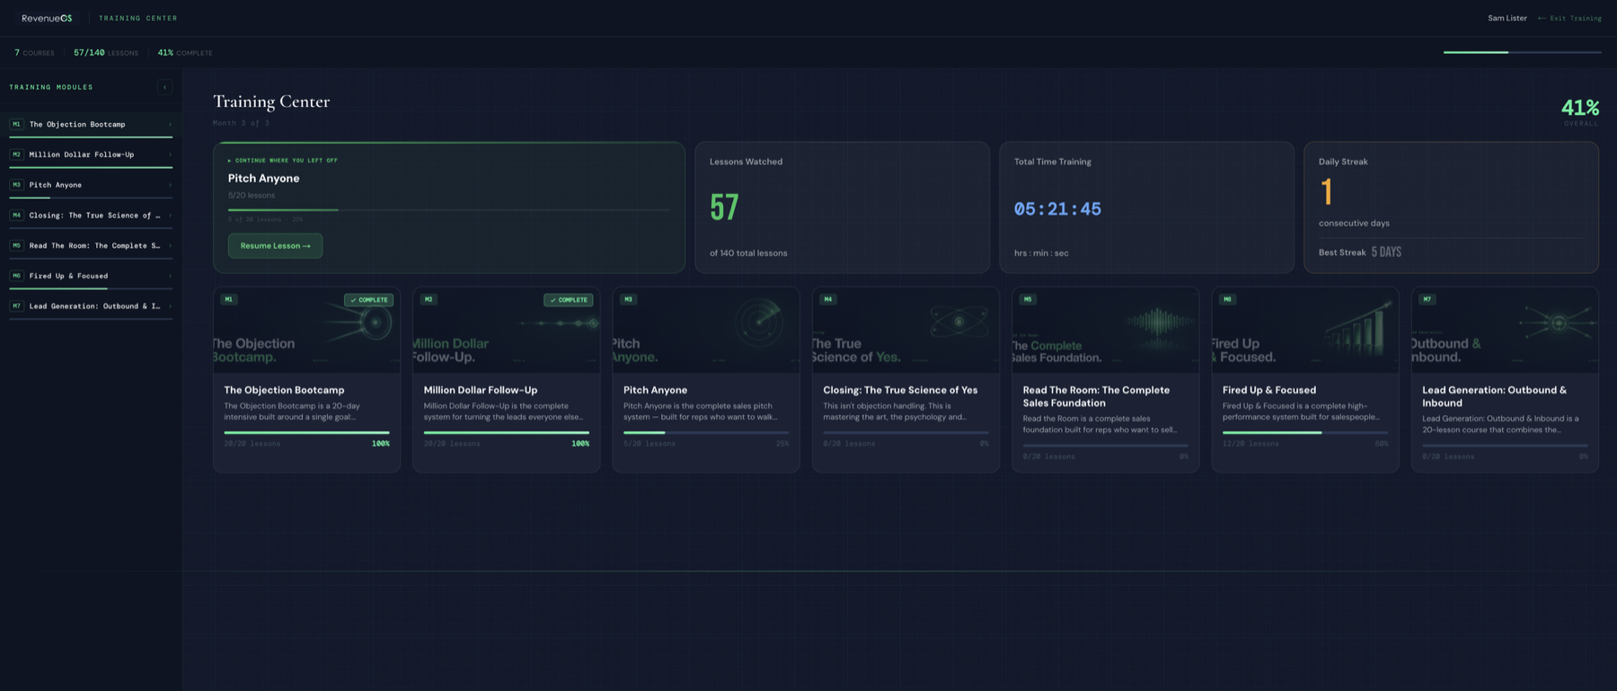Open Read The Room in the sidebar
Screen dimensions: 1617x691
pyautogui.click(x=91, y=245)
